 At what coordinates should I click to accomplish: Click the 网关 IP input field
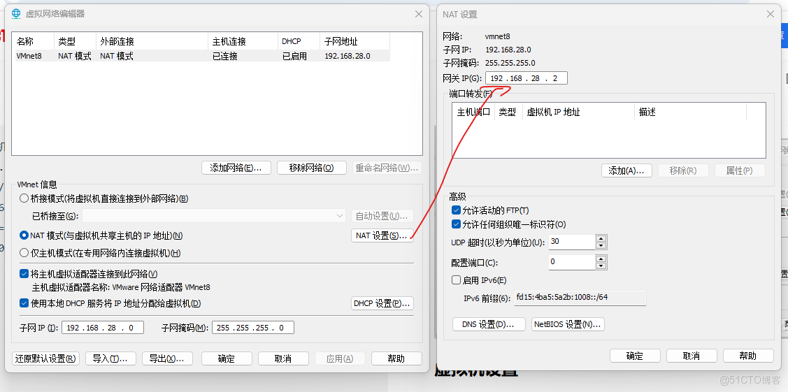[526, 78]
